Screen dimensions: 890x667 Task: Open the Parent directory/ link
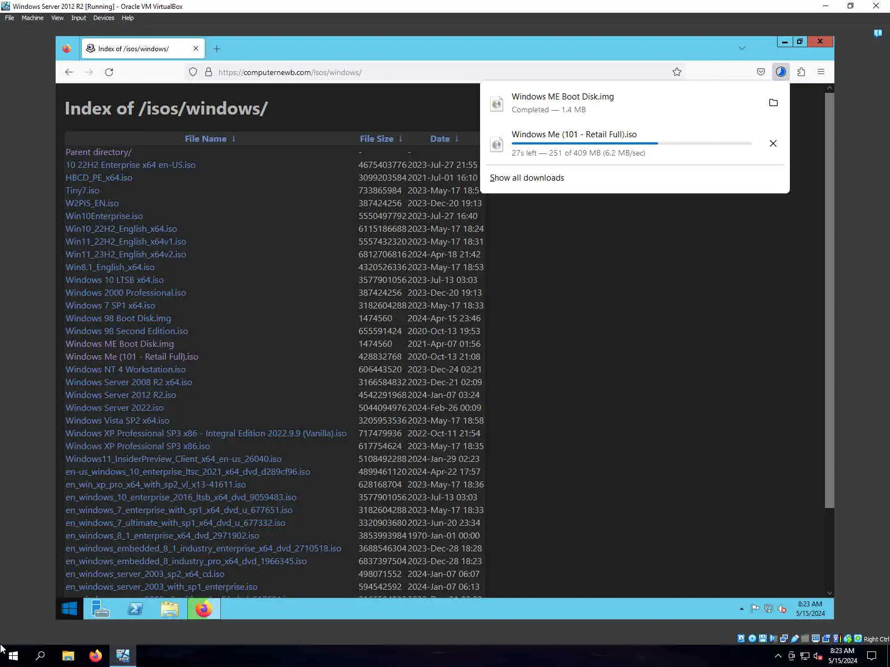(x=98, y=152)
